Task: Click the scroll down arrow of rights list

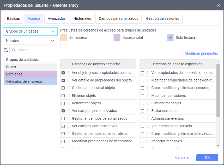Action: [218, 145]
